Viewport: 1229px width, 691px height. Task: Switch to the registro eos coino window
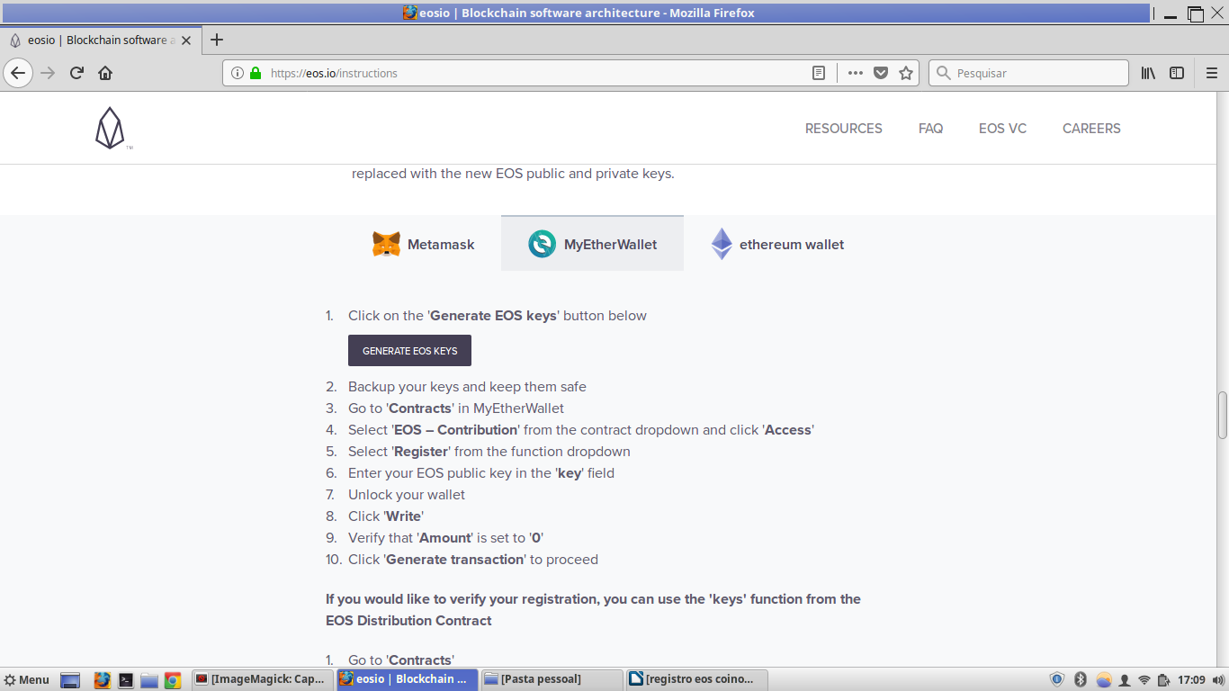[697, 679]
